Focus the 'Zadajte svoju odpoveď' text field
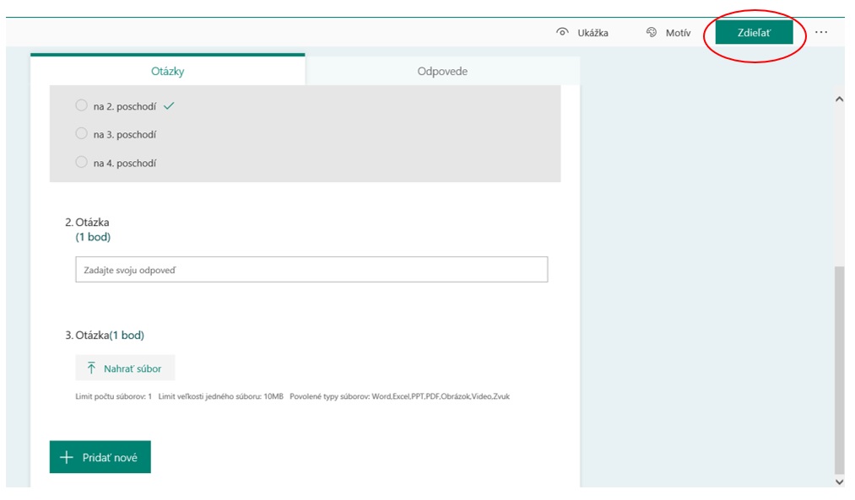The width and height of the screenshot is (855, 500). [311, 270]
